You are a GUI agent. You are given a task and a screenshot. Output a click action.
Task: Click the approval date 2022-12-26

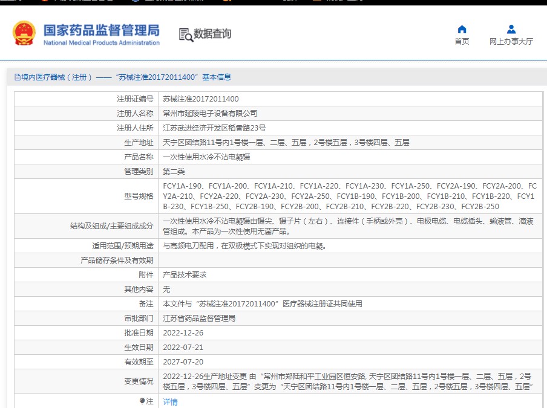(183, 333)
